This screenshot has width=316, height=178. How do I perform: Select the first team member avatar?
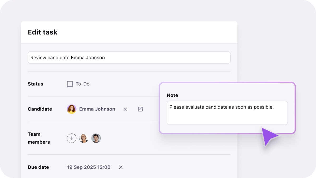pos(84,138)
